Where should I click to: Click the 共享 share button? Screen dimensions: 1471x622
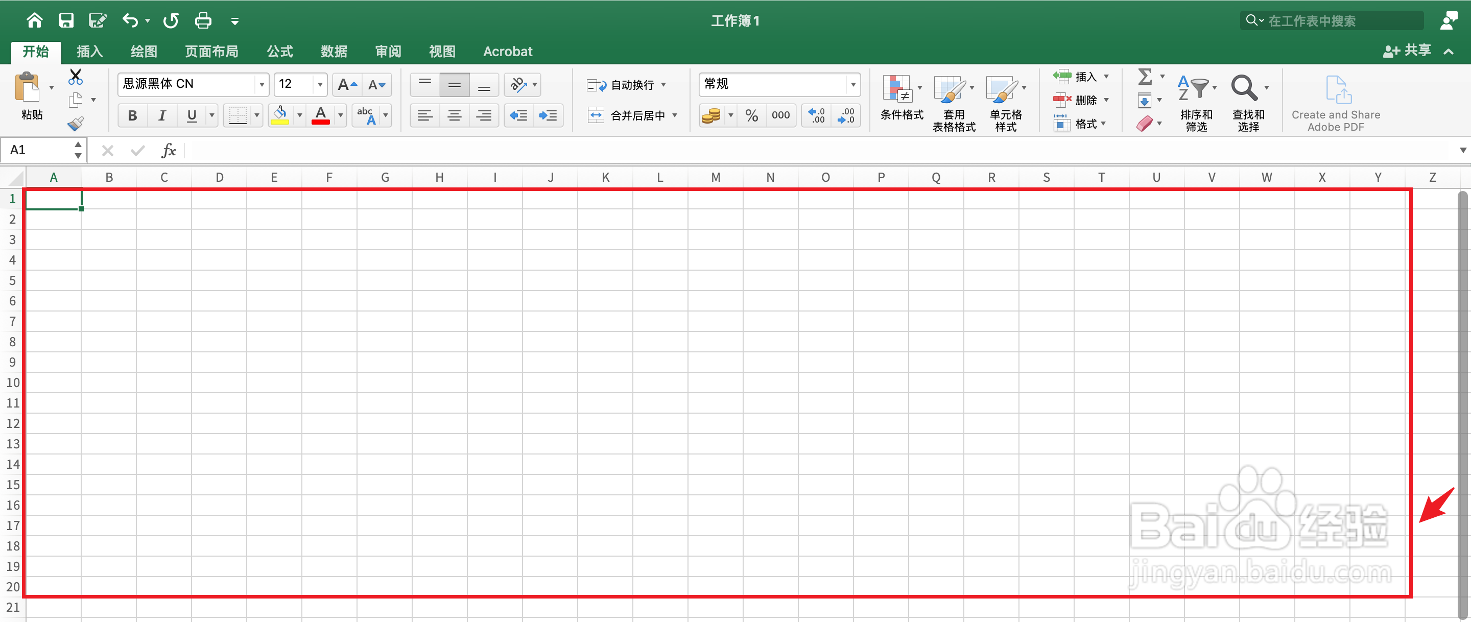(1407, 51)
